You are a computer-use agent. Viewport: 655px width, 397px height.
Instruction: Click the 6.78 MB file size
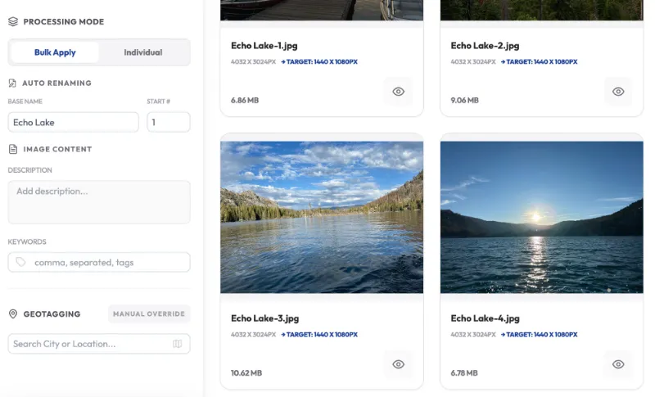(464, 373)
